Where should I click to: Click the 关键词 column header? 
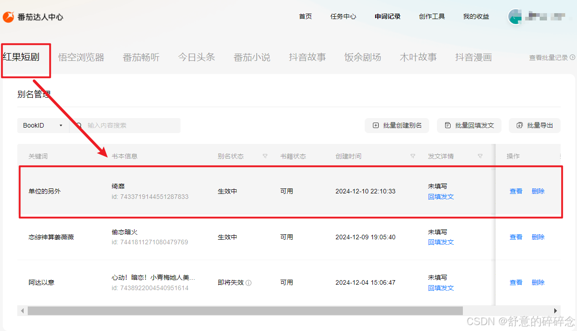[38, 156]
